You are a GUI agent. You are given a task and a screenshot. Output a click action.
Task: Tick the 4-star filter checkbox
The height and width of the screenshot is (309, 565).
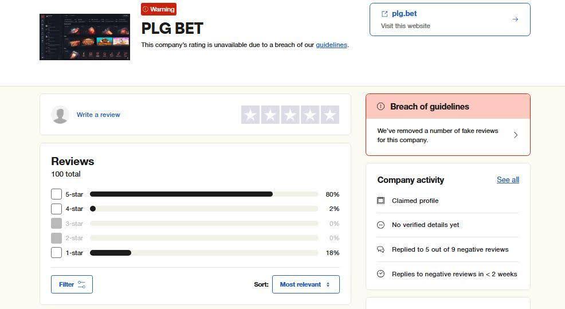pos(56,209)
